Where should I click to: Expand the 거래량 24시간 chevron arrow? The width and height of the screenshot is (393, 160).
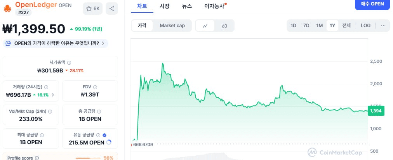pos(53,95)
